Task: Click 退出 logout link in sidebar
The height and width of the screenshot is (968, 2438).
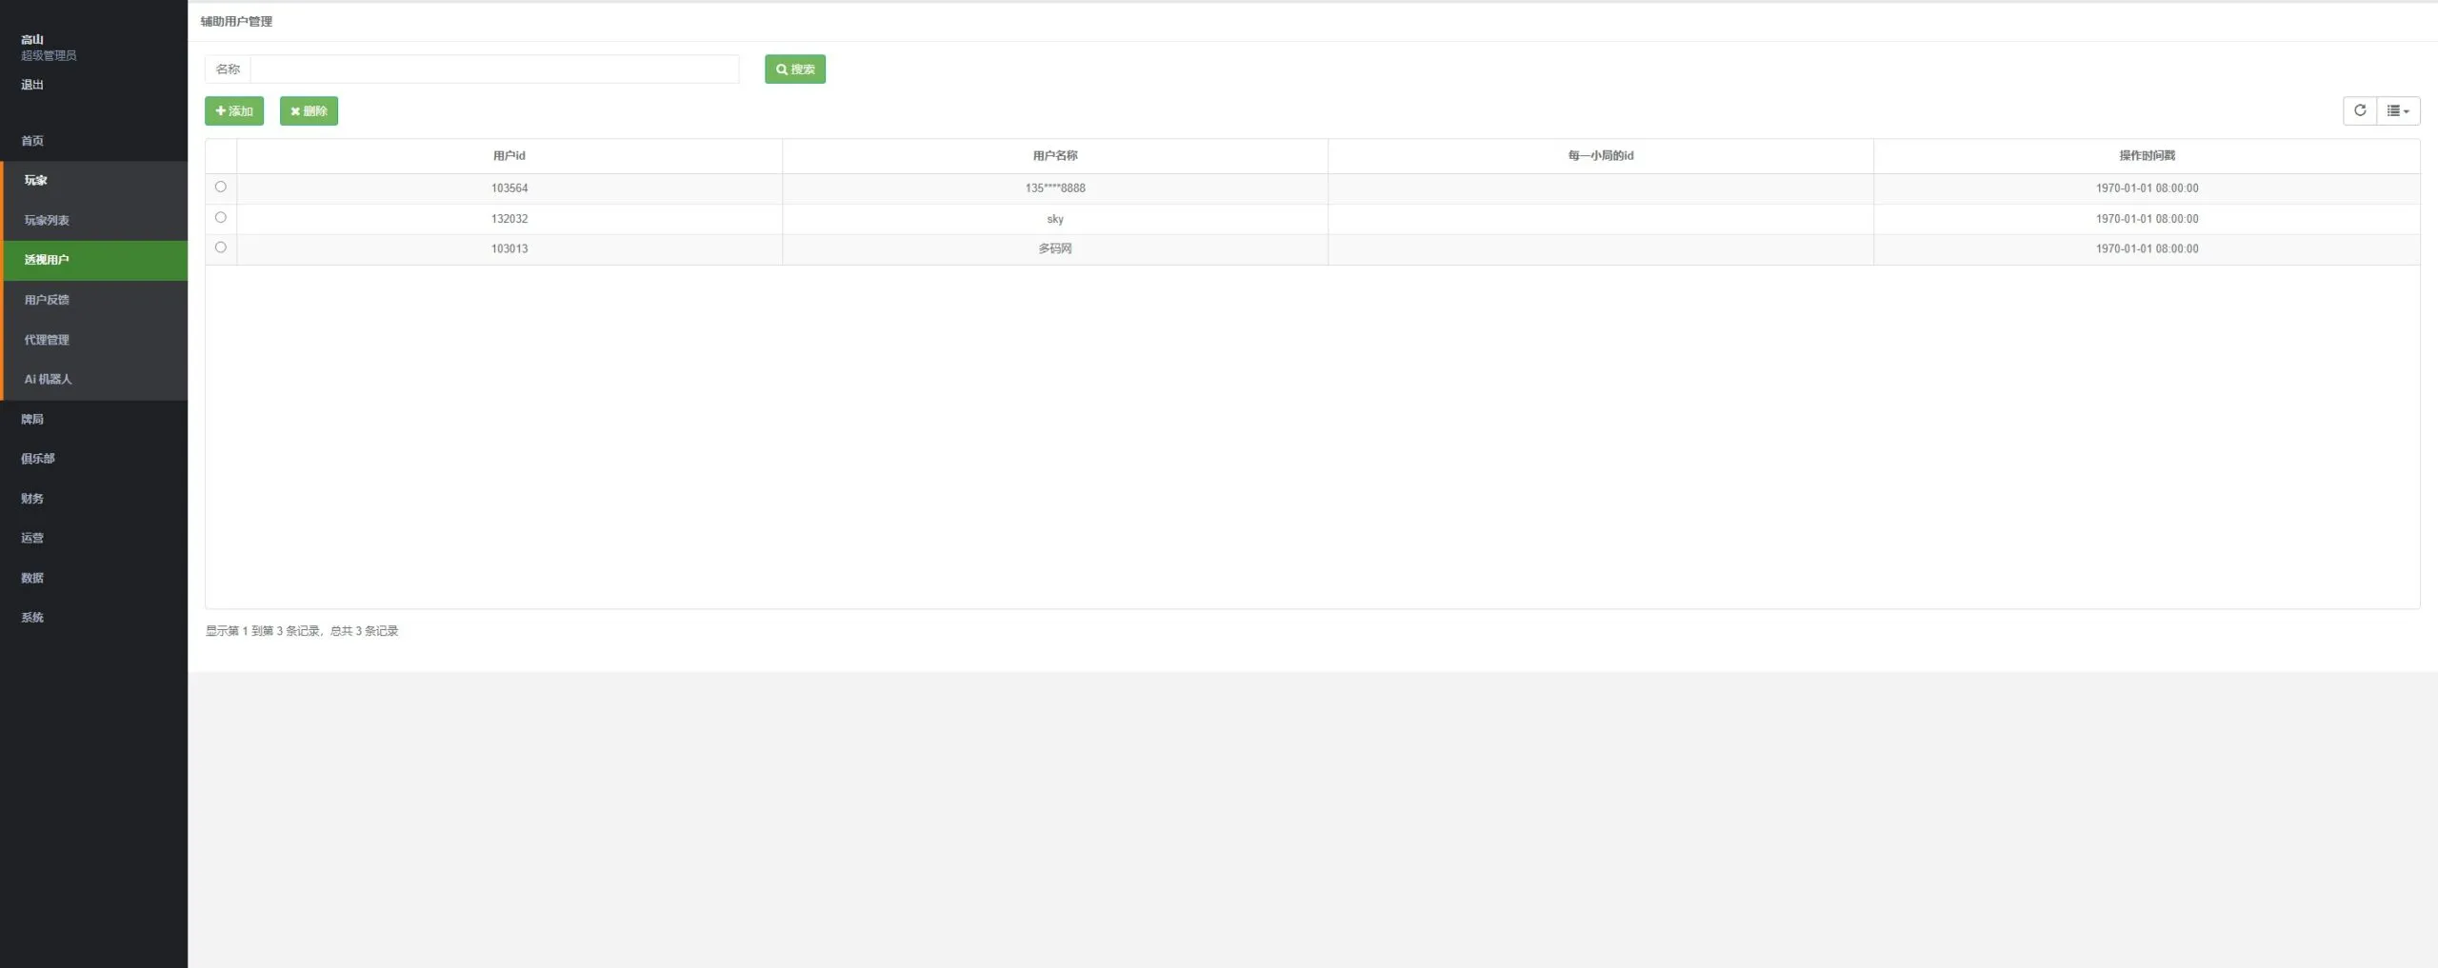Action: [x=32, y=85]
